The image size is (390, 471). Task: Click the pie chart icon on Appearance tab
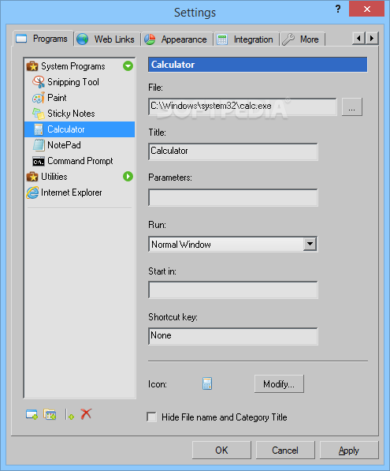pos(150,39)
